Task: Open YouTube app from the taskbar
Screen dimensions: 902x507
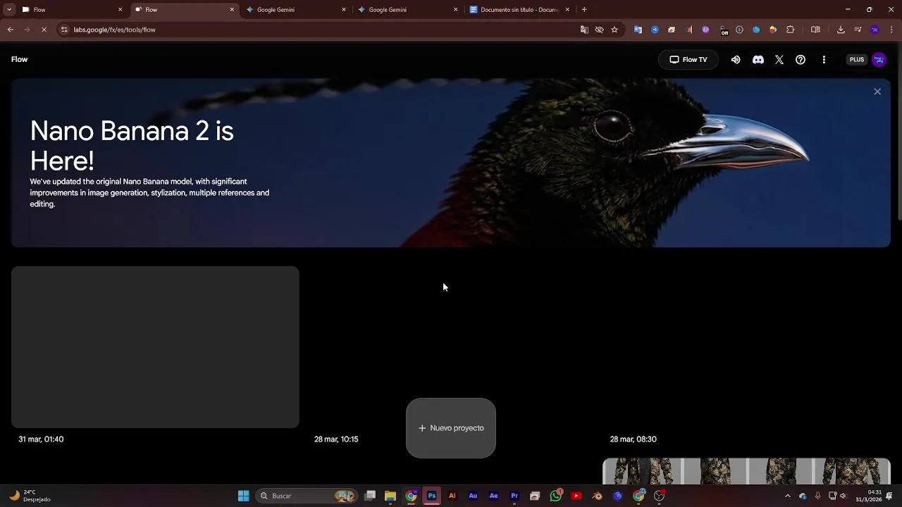Action: [576, 496]
